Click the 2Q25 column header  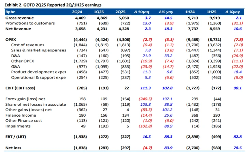(x=119, y=12)
